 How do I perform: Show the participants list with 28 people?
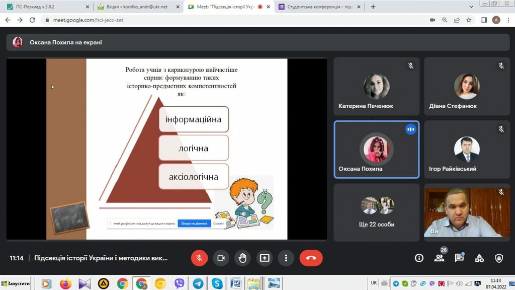pyautogui.click(x=439, y=258)
